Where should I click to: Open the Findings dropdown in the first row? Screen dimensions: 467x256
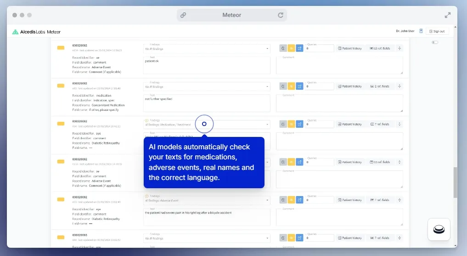tap(207, 48)
